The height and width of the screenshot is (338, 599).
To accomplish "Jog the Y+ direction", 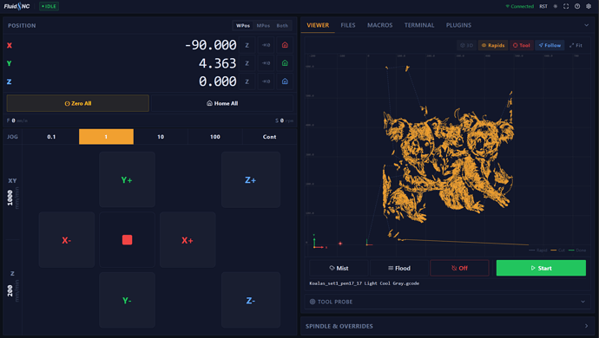I will point(128,179).
